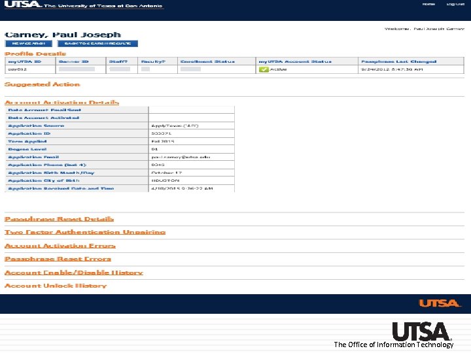Click the Application City of Birth label
This screenshot has height=353, width=471.
tap(44, 180)
